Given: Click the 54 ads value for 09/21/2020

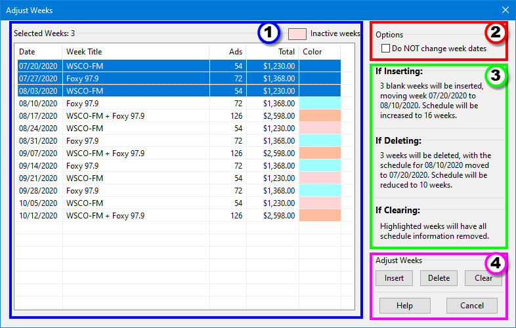Looking at the screenshot, I should pyautogui.click(x=238, y=178).
